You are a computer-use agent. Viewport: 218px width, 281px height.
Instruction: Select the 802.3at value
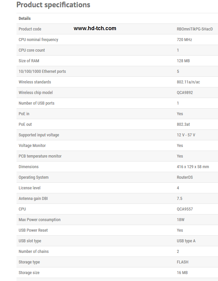pyautogui.click(x=184, y=124)
